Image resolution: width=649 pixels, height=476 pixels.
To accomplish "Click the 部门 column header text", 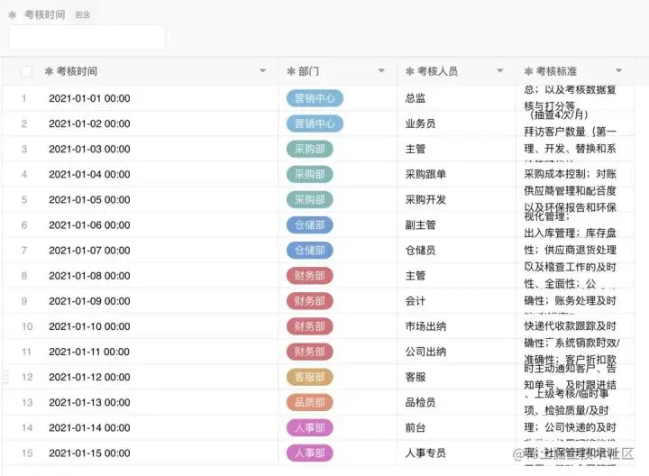I will pyautogui.click(x=309, y=71).
